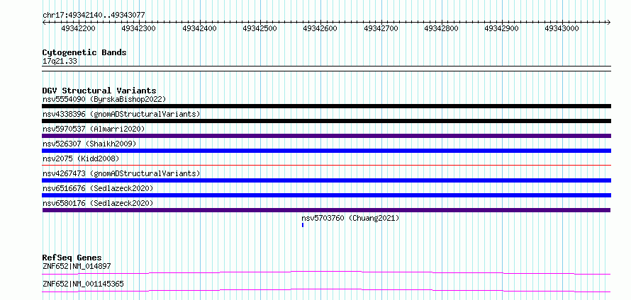Click the right arrowhead of the ruler
This screenshot has height=300, width=631.
609,22
